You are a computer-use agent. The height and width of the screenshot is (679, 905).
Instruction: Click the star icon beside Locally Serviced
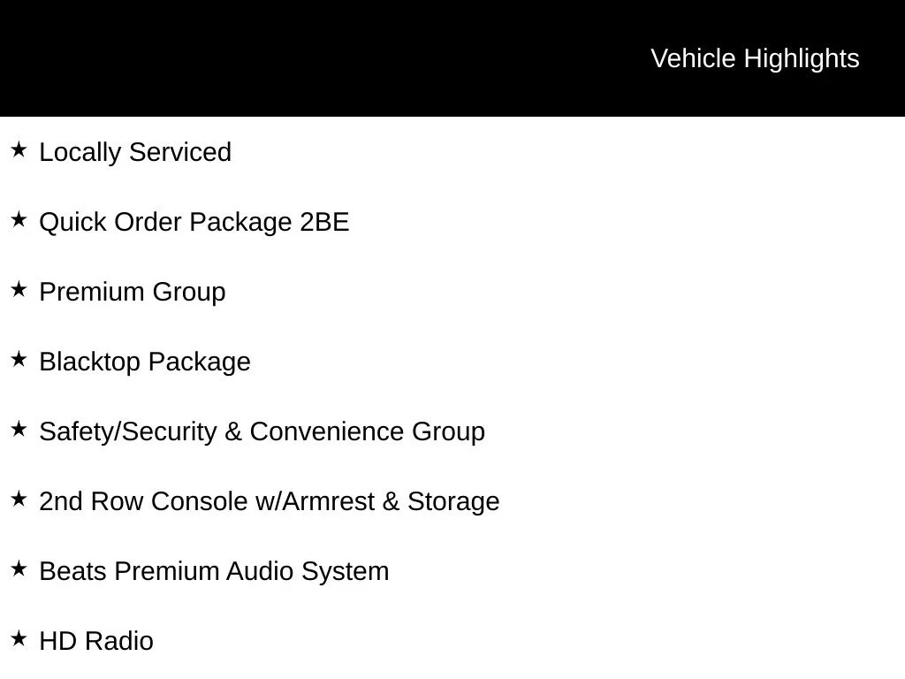coord(19,150)
